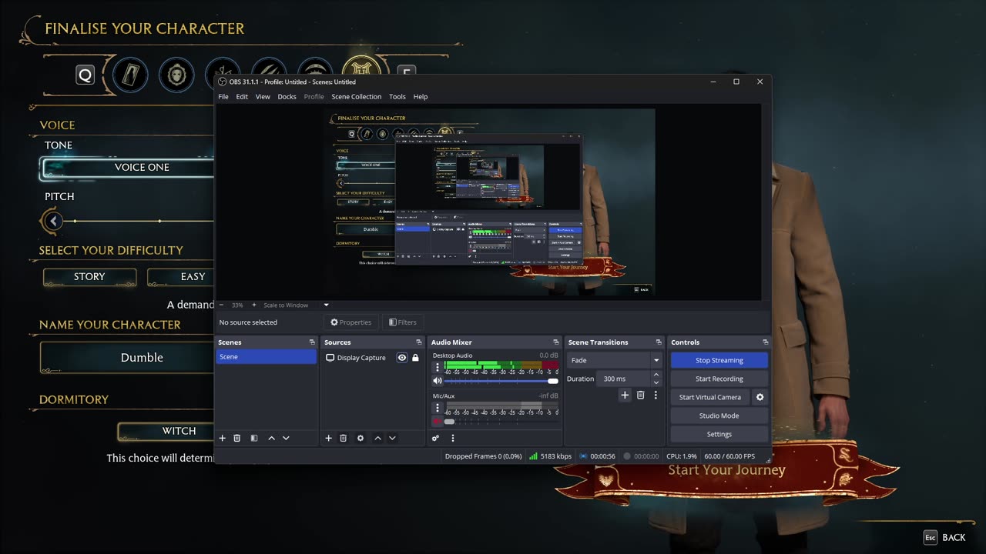986x554 pixels.
Task: Open Mic/Aux three-dot options
Action: click(x=438, y=408)
